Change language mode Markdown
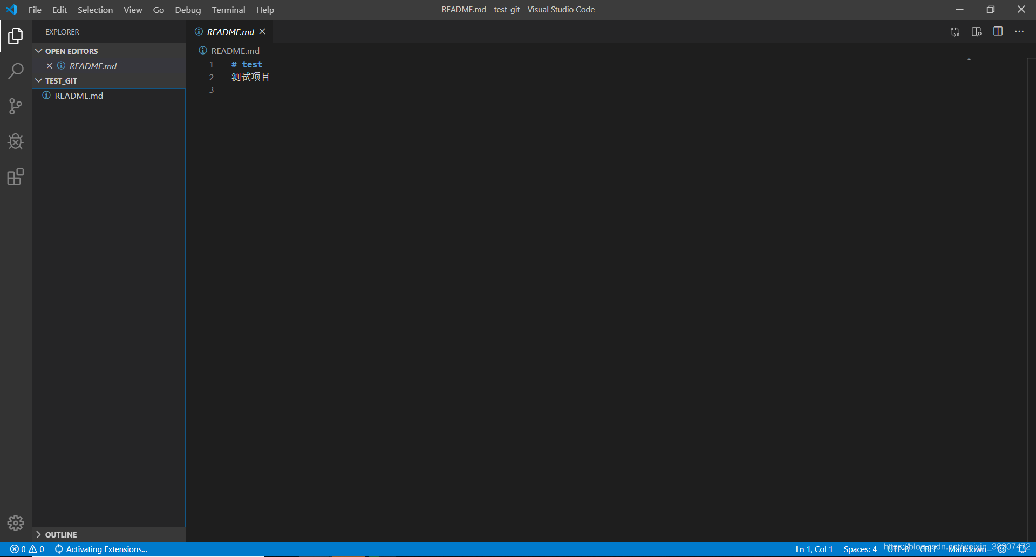The height and width of the screenshot is (557, 1036). (x=967, y=549)
